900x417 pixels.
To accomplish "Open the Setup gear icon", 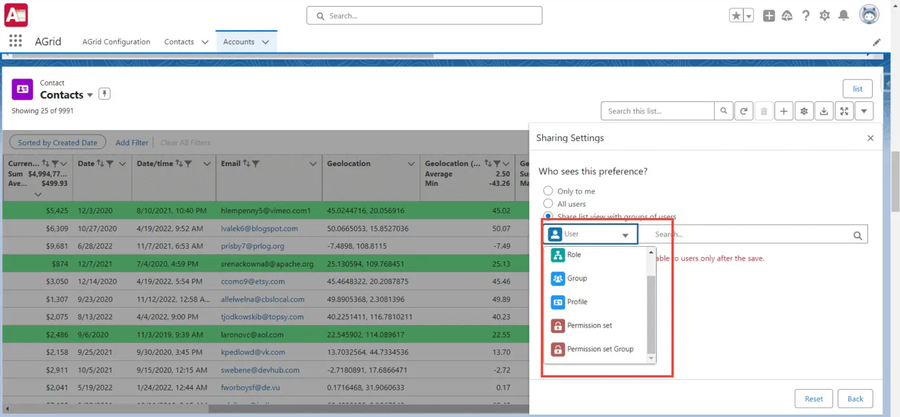I will [825, 14].
